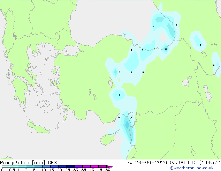221x171 pixels.
Task: Pick the 45–50 mm legend swatch
Action: coord(102,166)
